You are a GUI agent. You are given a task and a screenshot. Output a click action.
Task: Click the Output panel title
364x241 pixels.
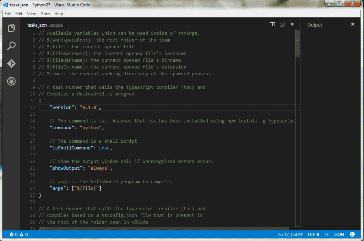tap(315, 25)
